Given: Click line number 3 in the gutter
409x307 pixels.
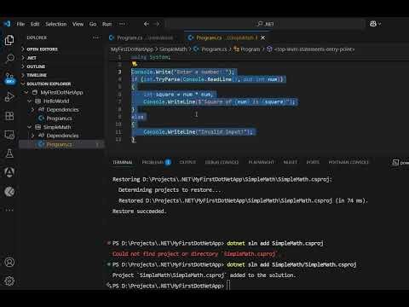Looking at the screenshot, I should pyautogui.click(x=119, y=72).
